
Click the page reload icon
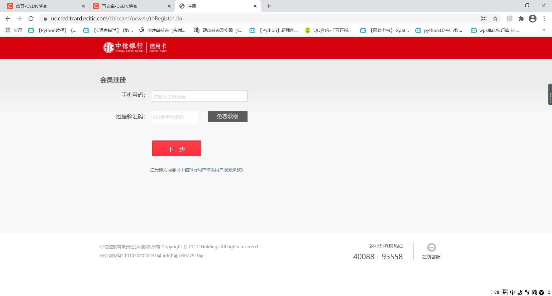click(31, 18)
